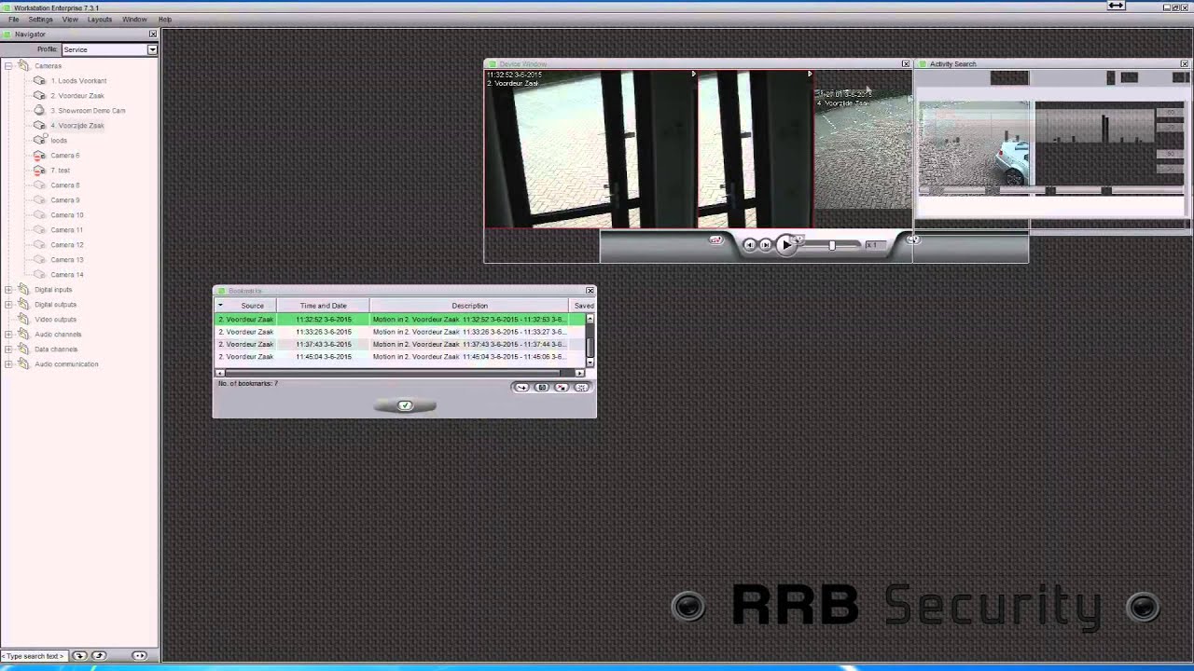
Task: Select Camera 11 in the tree
Action: pos(67,230)
